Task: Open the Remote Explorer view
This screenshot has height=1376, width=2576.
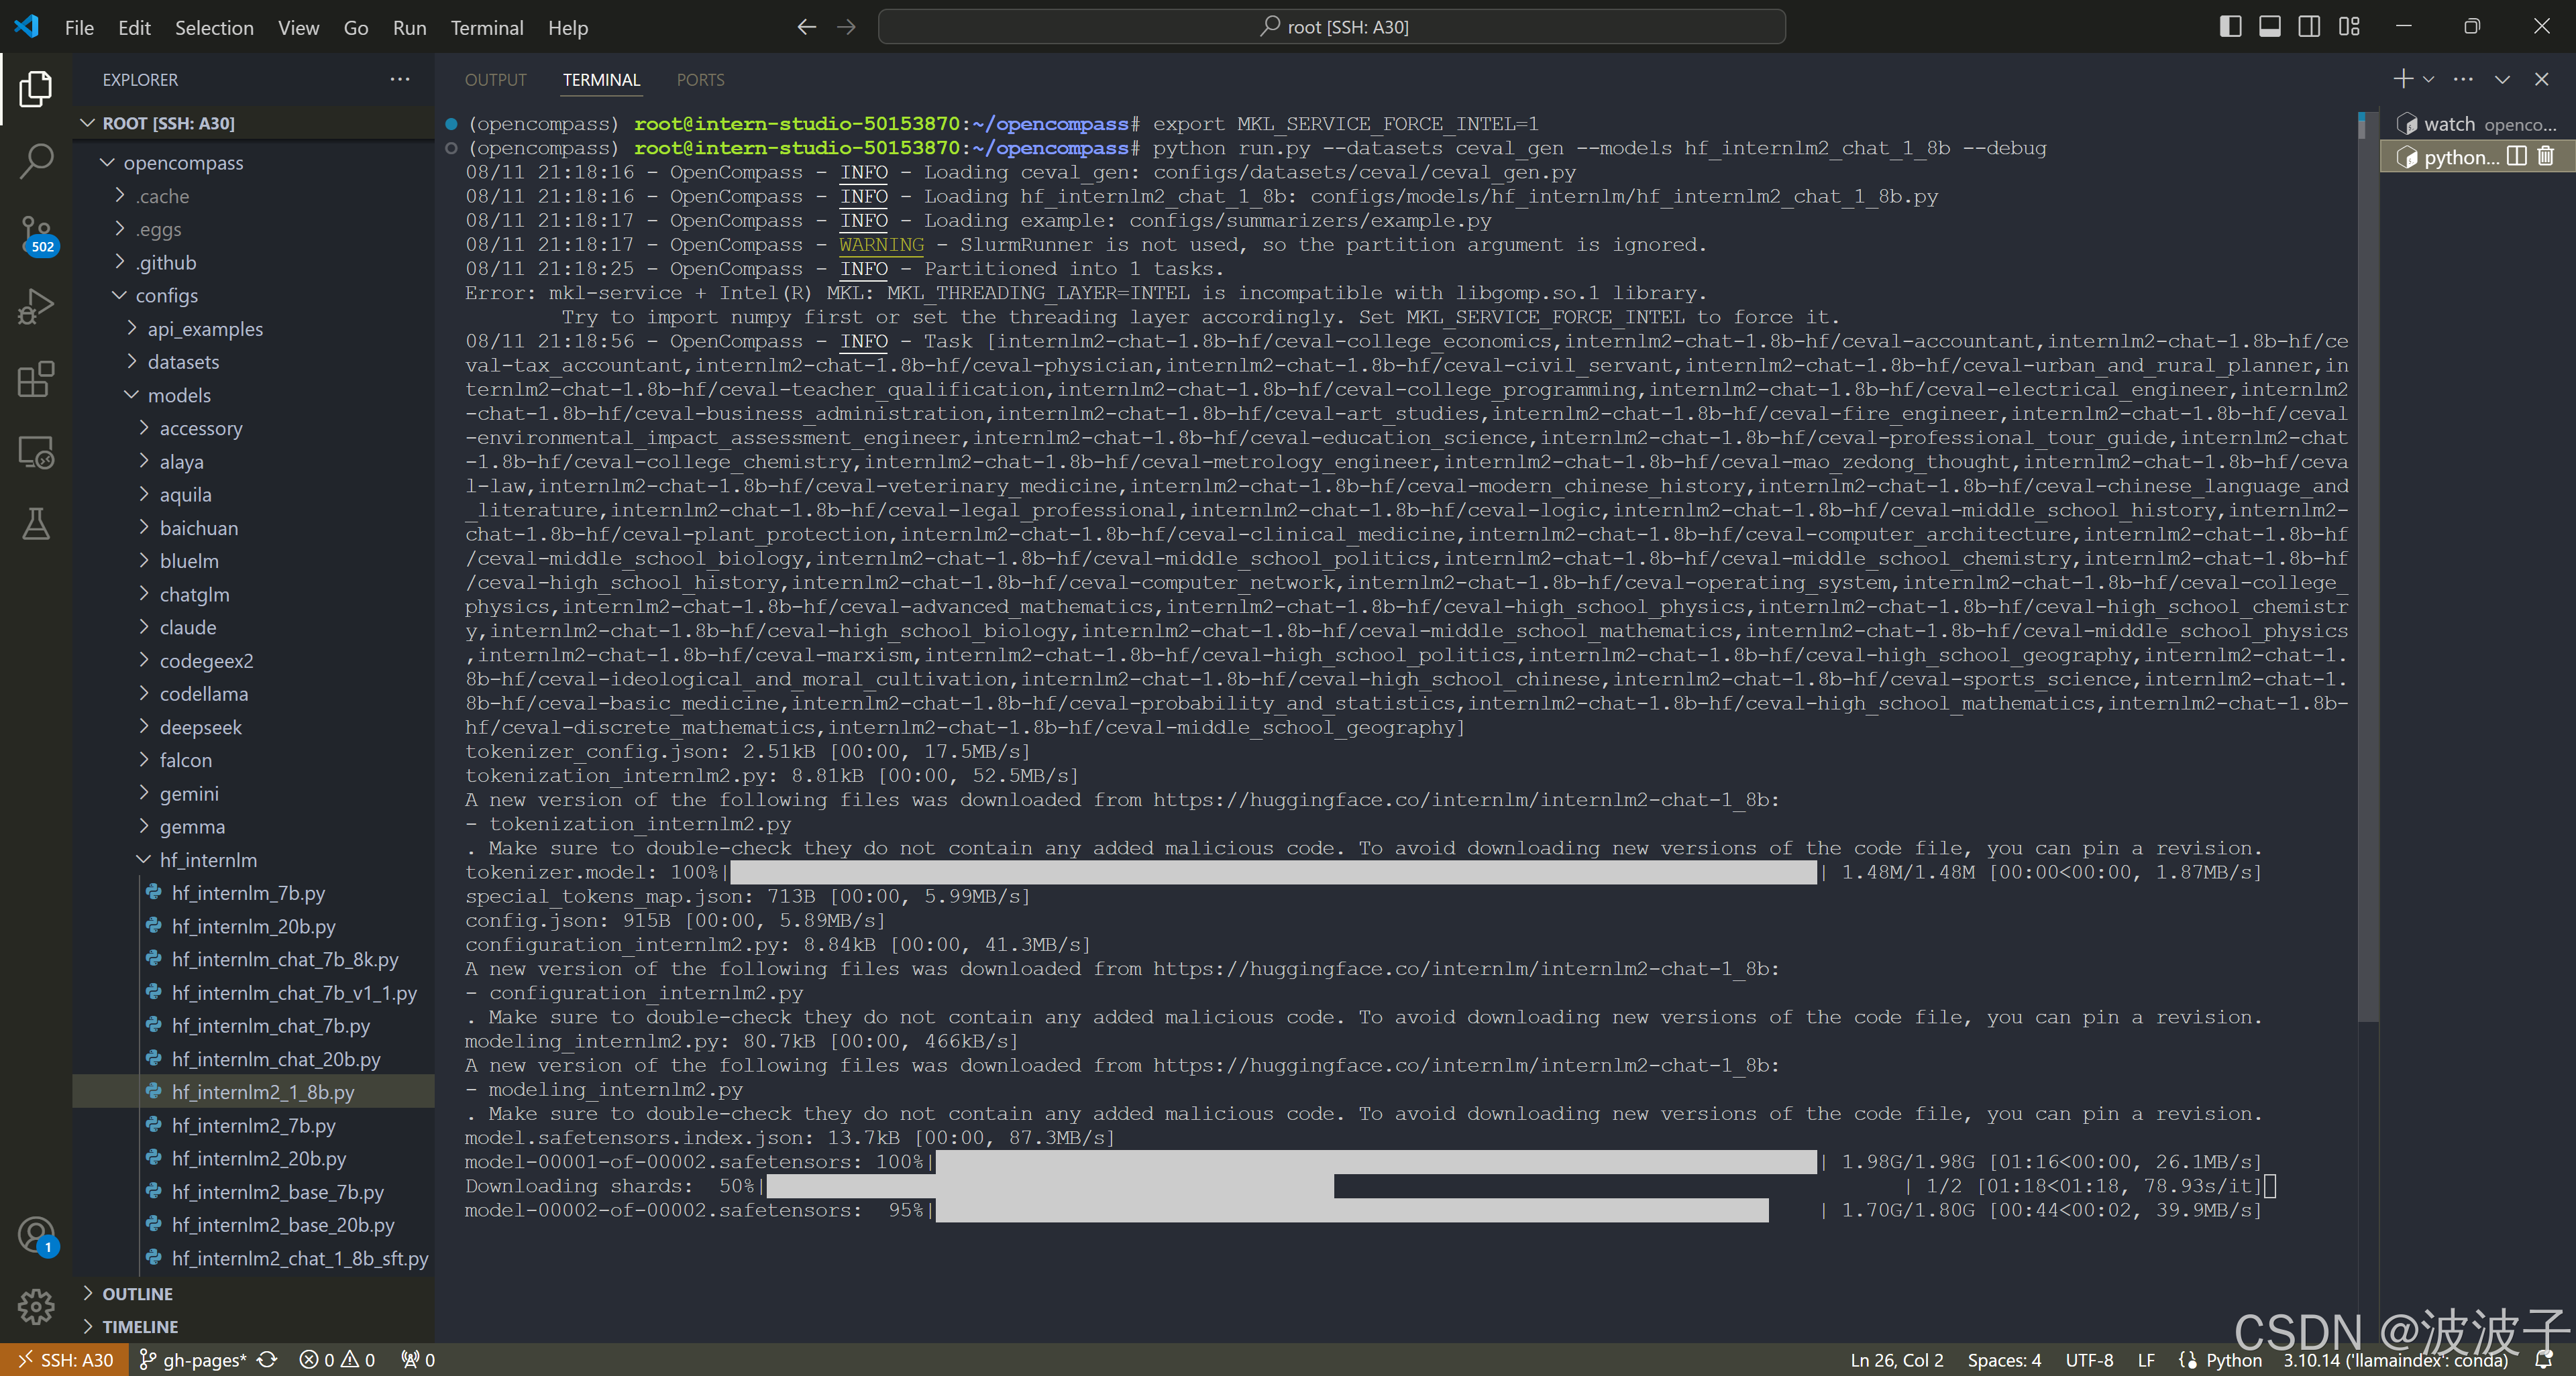Action: click(x=36, y=453)
